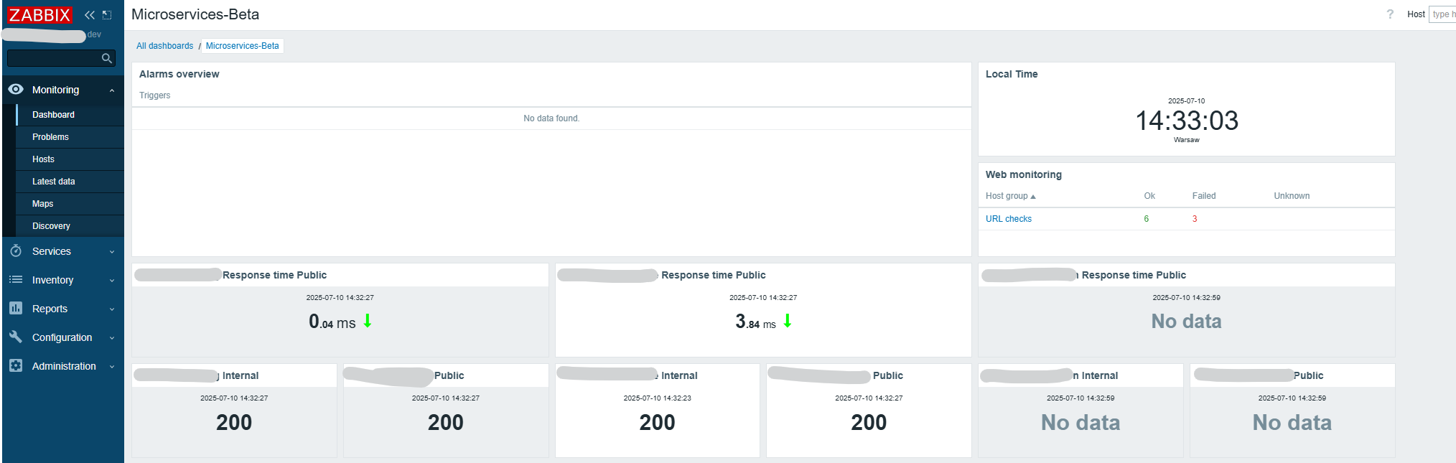Open the Problems menu item
Viewport: 1456px width, 463px height.
click(x=50, y=137)
